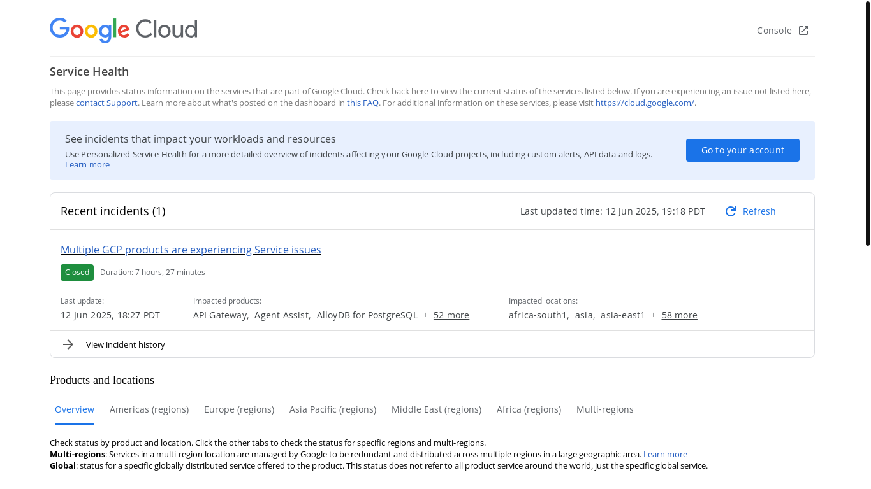Click AlloyDB for PostgreSQL product text
Screen dimensions: 871x489
[367, 315]
